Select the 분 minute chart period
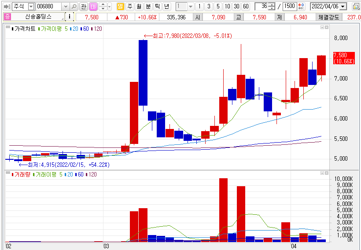This screenshot has width=361, height=250. pos(148,7)
